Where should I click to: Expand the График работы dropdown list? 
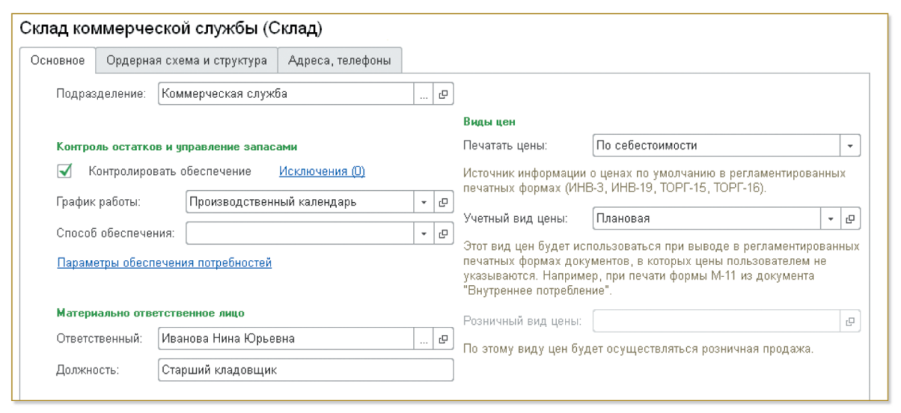tap(424, 202)
